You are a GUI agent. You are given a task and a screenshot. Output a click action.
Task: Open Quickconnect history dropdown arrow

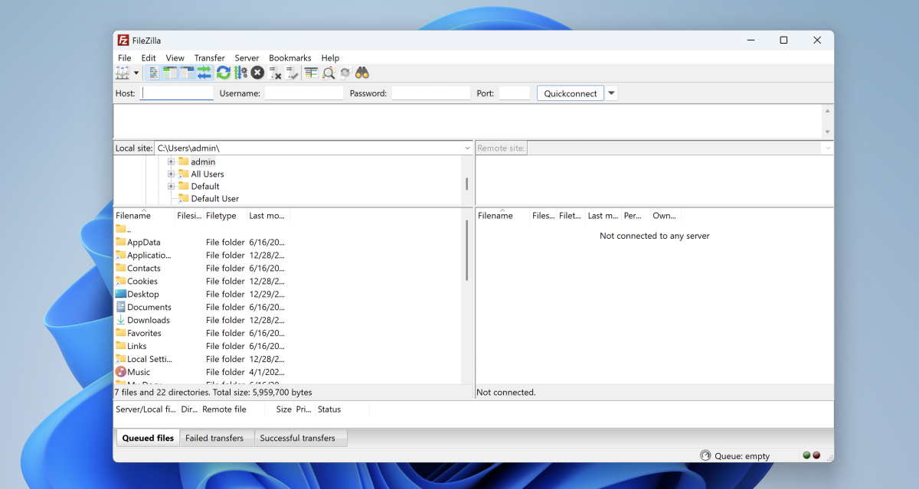611,93
